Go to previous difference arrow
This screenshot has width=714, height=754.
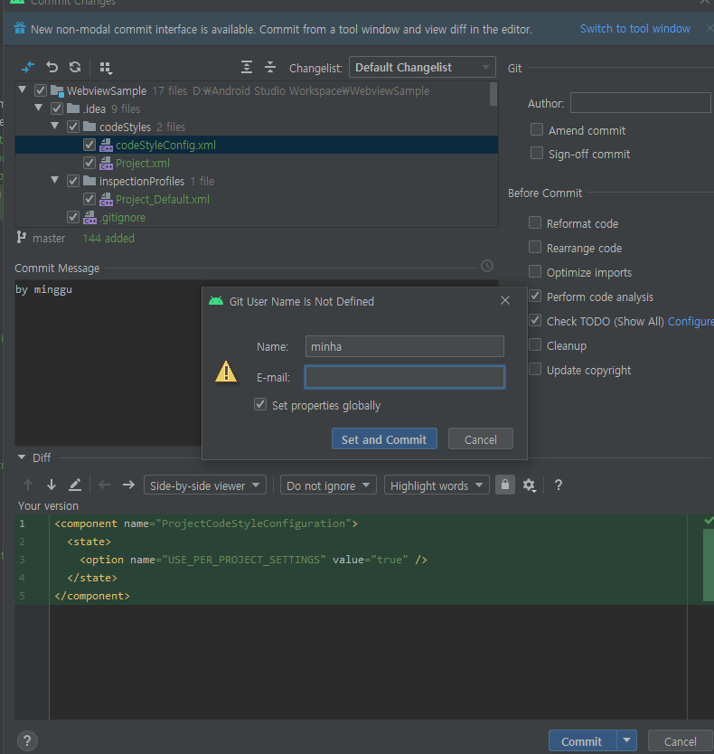28,485
